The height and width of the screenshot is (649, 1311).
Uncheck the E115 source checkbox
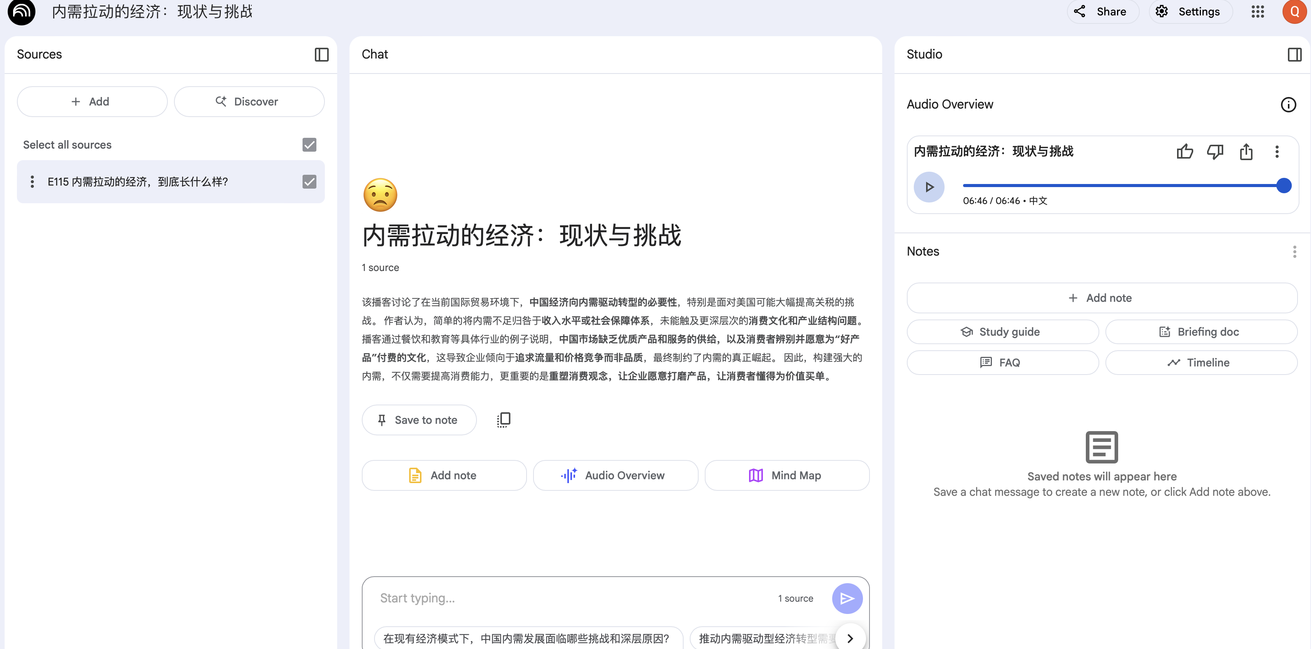click(x=309, y=182)
